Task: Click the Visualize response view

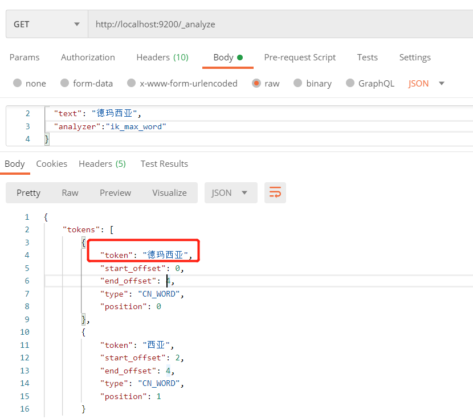Action: pos(169,192)
